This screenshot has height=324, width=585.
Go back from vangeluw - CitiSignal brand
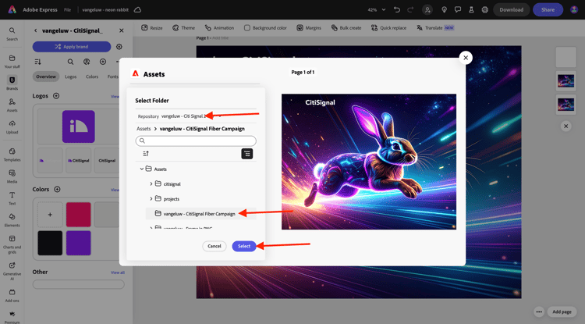point(35,30)
